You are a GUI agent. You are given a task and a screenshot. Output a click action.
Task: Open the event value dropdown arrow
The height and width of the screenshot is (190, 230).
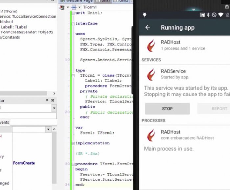[48, 129]
